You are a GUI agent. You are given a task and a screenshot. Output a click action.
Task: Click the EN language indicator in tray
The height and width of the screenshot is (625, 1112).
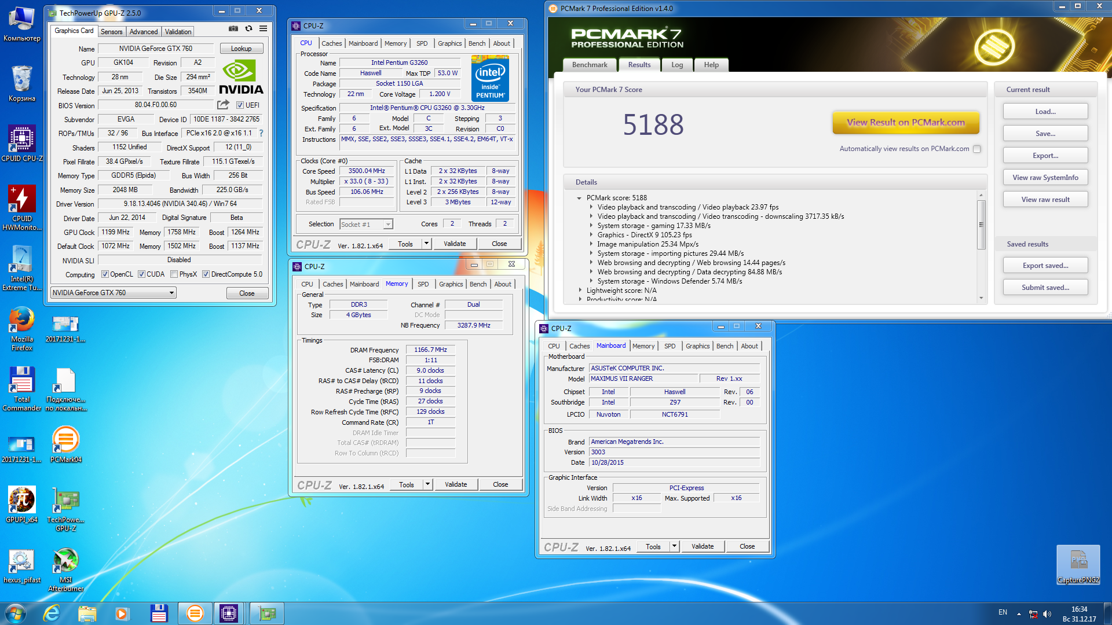click(1003, 612)
